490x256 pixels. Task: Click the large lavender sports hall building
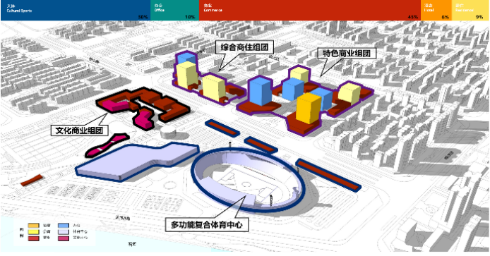137,161
